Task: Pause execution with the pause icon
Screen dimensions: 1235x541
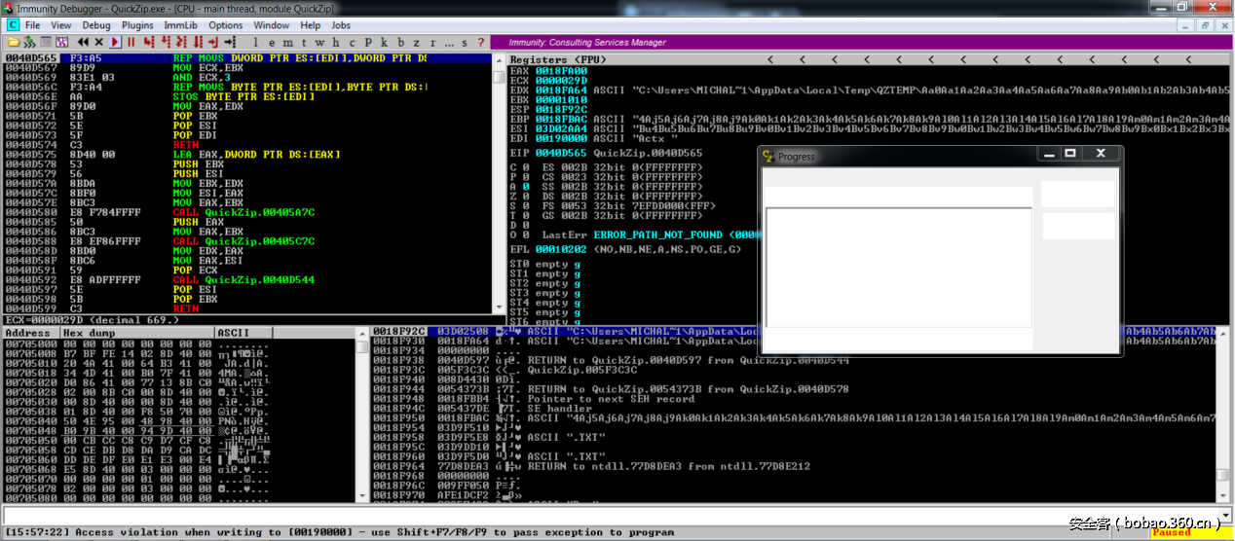Action: coord(131,43)
